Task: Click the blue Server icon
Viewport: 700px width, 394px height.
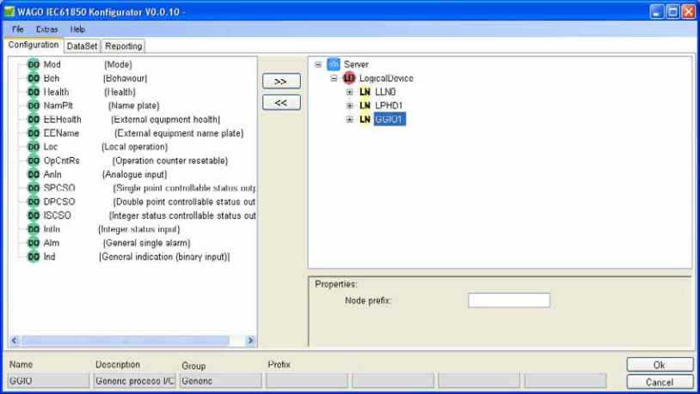Action: 334,64
